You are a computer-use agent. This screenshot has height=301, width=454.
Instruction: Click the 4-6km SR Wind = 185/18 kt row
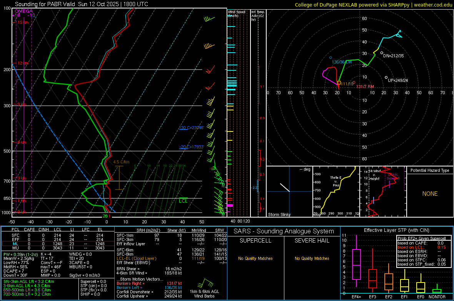pos(149,273)
